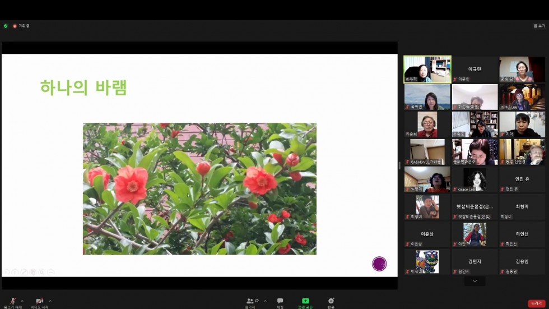Select the highlighted active speaker video tile
The width and height of the screenshot is (549, 309).
(427, 69)
